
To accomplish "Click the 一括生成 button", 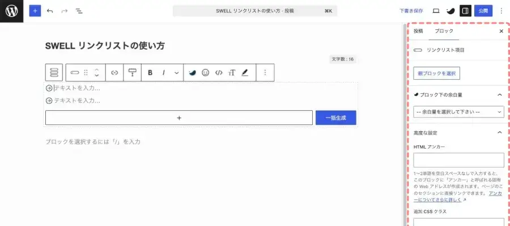I will tap(335, 118).
